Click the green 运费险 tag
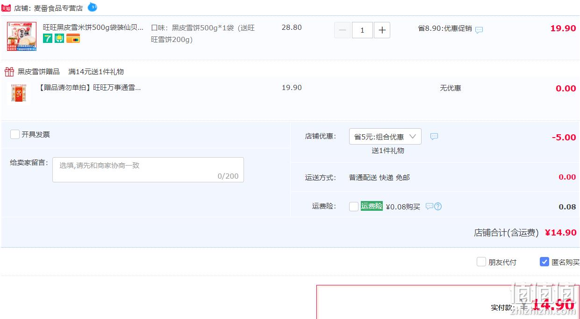This screenshot has width=580, height=319. pos(372,206)
